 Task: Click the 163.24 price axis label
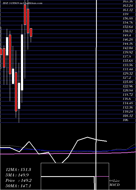[128, 6]
